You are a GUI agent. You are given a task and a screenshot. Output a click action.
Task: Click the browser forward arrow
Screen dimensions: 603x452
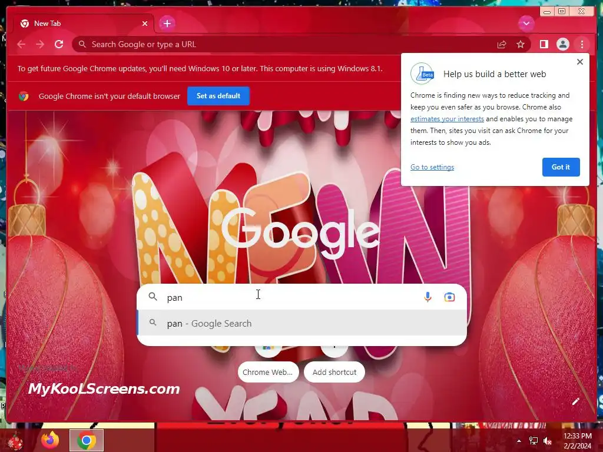pyautogui.click(x=40, y=45)
